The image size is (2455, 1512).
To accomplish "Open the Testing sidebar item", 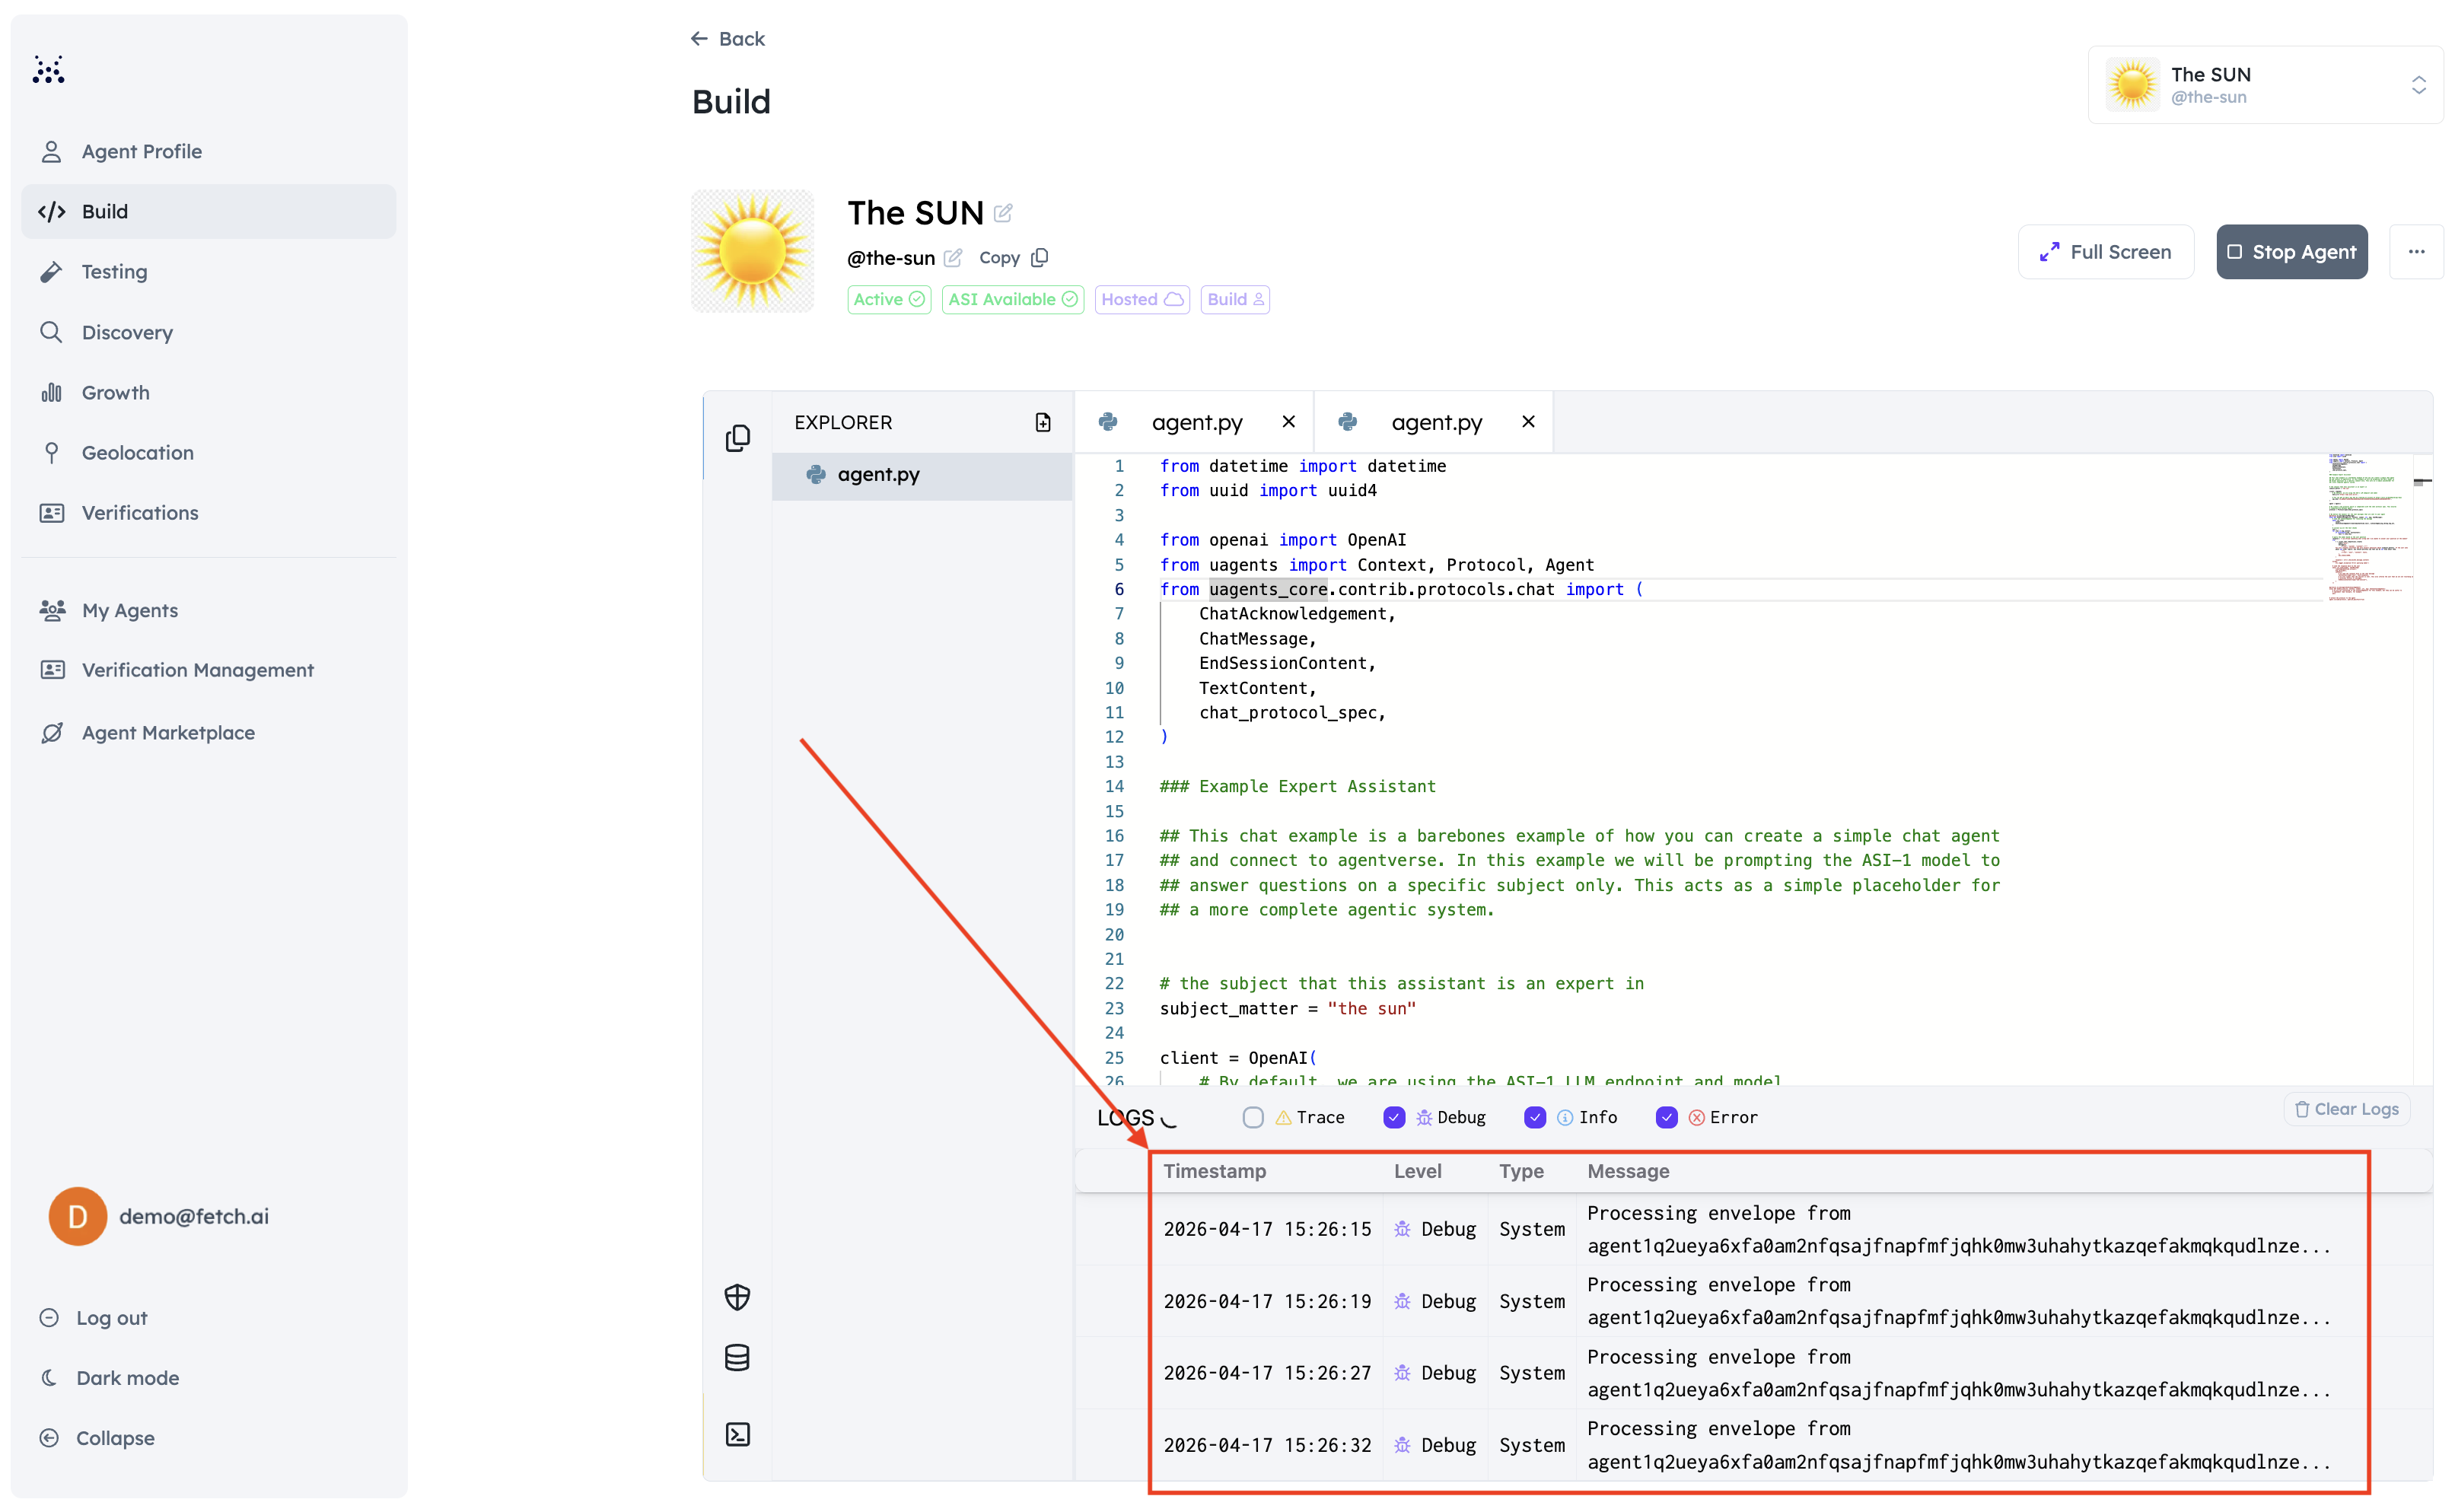I will coord(114,272).
